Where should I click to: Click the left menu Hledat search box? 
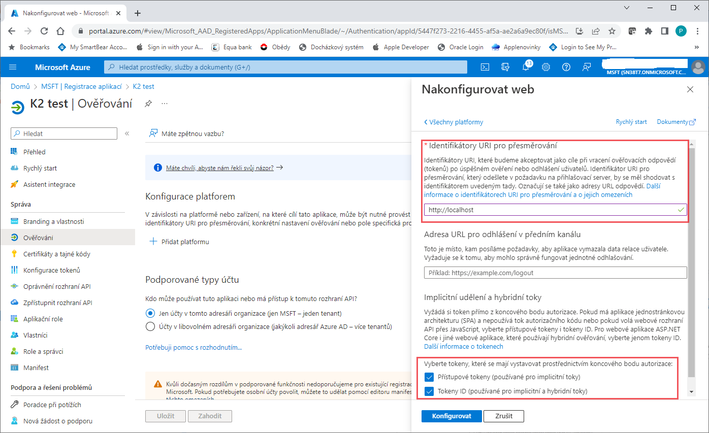[64, 134]
